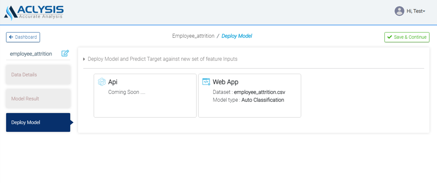Open the 'Hi, Test' user dropdown
437x183 pixels.
pyautogui.click(x=416, y=11)
